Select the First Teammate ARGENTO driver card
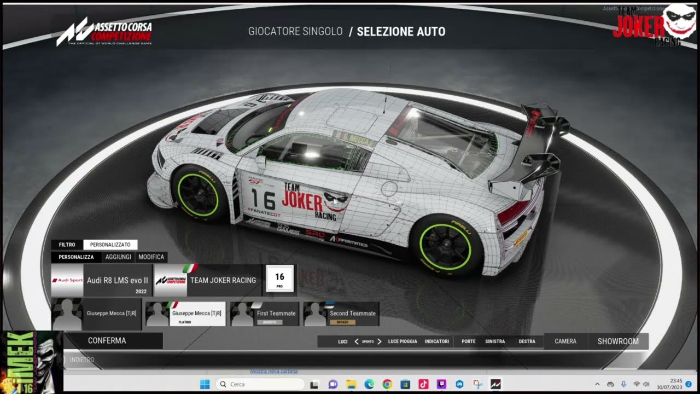The height and width of the screenshot is (394, 700). (265, 314)
